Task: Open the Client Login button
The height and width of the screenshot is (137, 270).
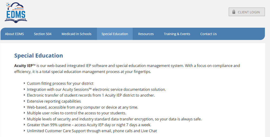Action: click(247, 12)
